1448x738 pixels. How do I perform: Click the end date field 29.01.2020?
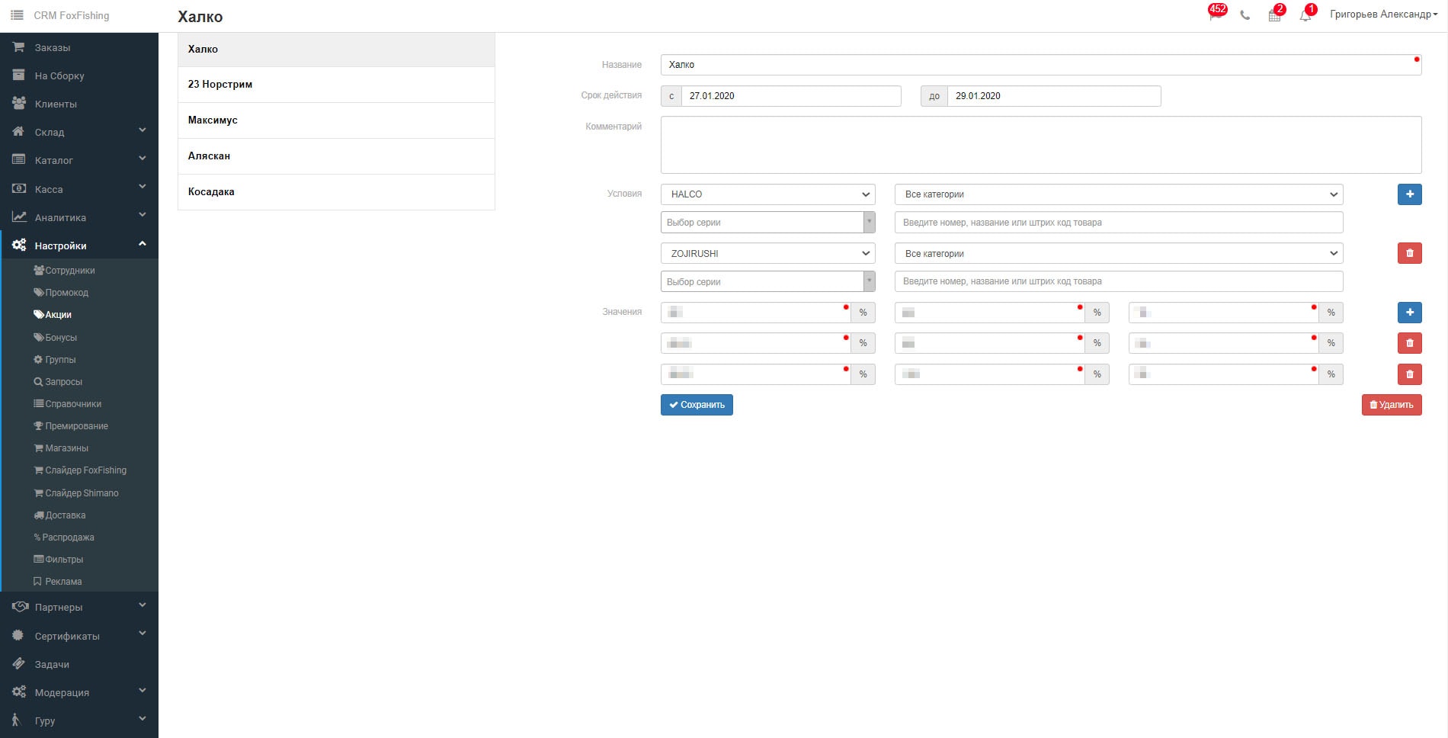tap(1054, 96)
